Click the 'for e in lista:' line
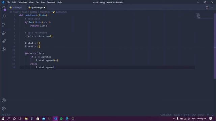Image resolution: width=216 pixels, height=121 pixels. click(35, 53)
